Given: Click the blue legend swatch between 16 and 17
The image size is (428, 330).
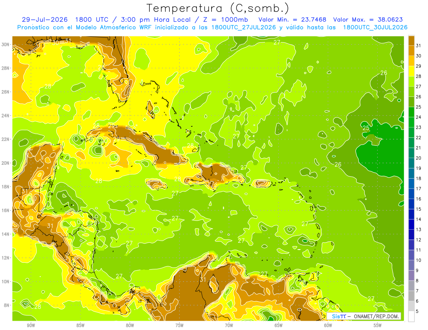Looking at the screenshot, I should [411, 194].
